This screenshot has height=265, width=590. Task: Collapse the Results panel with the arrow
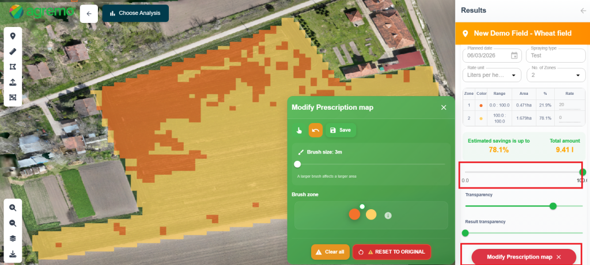tap(583, 10)
